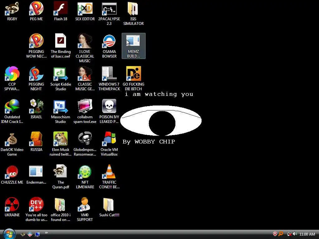Select the ISRAEL flower icon shortcut
The image size is (319, 239).
click(x=36, y=109)
